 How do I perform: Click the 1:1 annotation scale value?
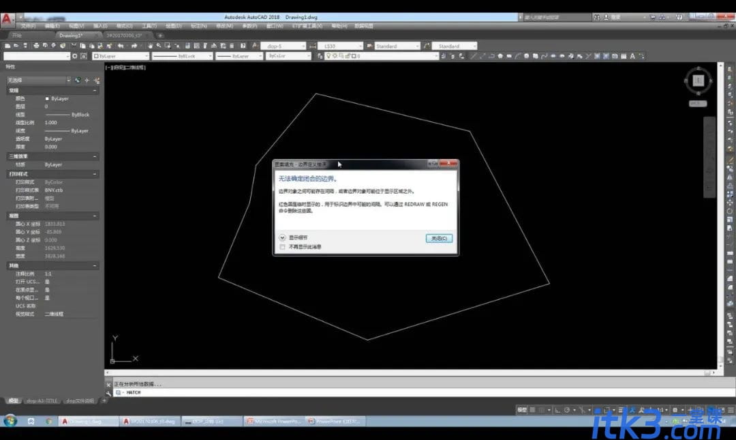(x=48, y=274)
